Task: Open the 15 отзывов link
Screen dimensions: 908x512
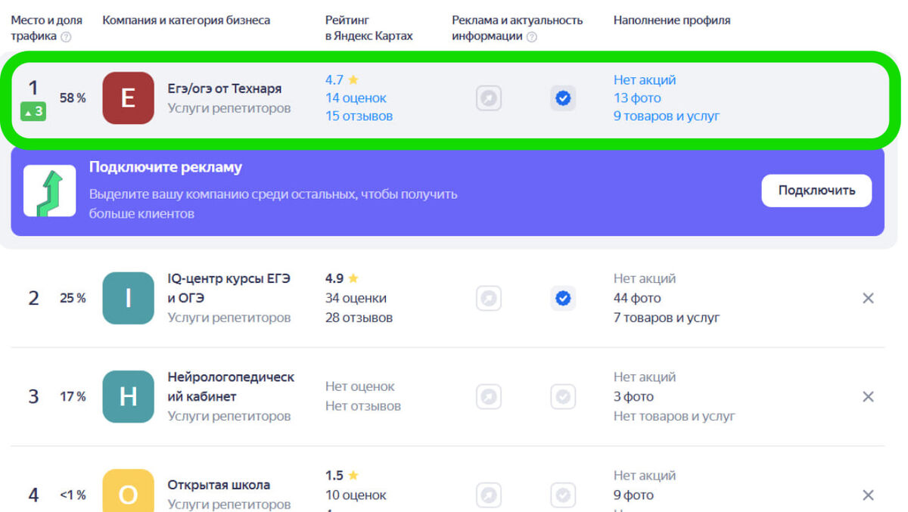Action: [x=359, y=116]
